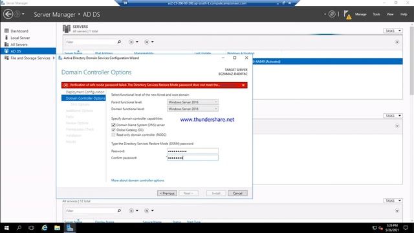Toggle Global Catalog (GC) checkbox
The width and height of the screenshot is (414, 233).
[113, 130]
